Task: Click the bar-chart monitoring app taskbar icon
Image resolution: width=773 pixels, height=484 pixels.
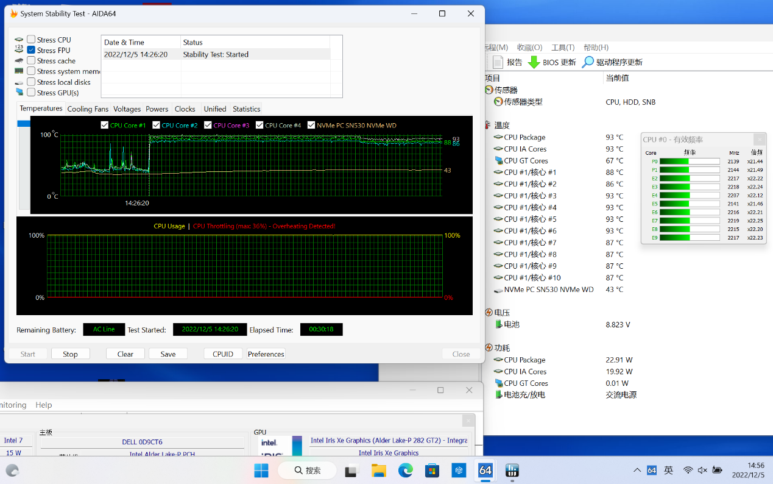Action: tap(512, 471)
